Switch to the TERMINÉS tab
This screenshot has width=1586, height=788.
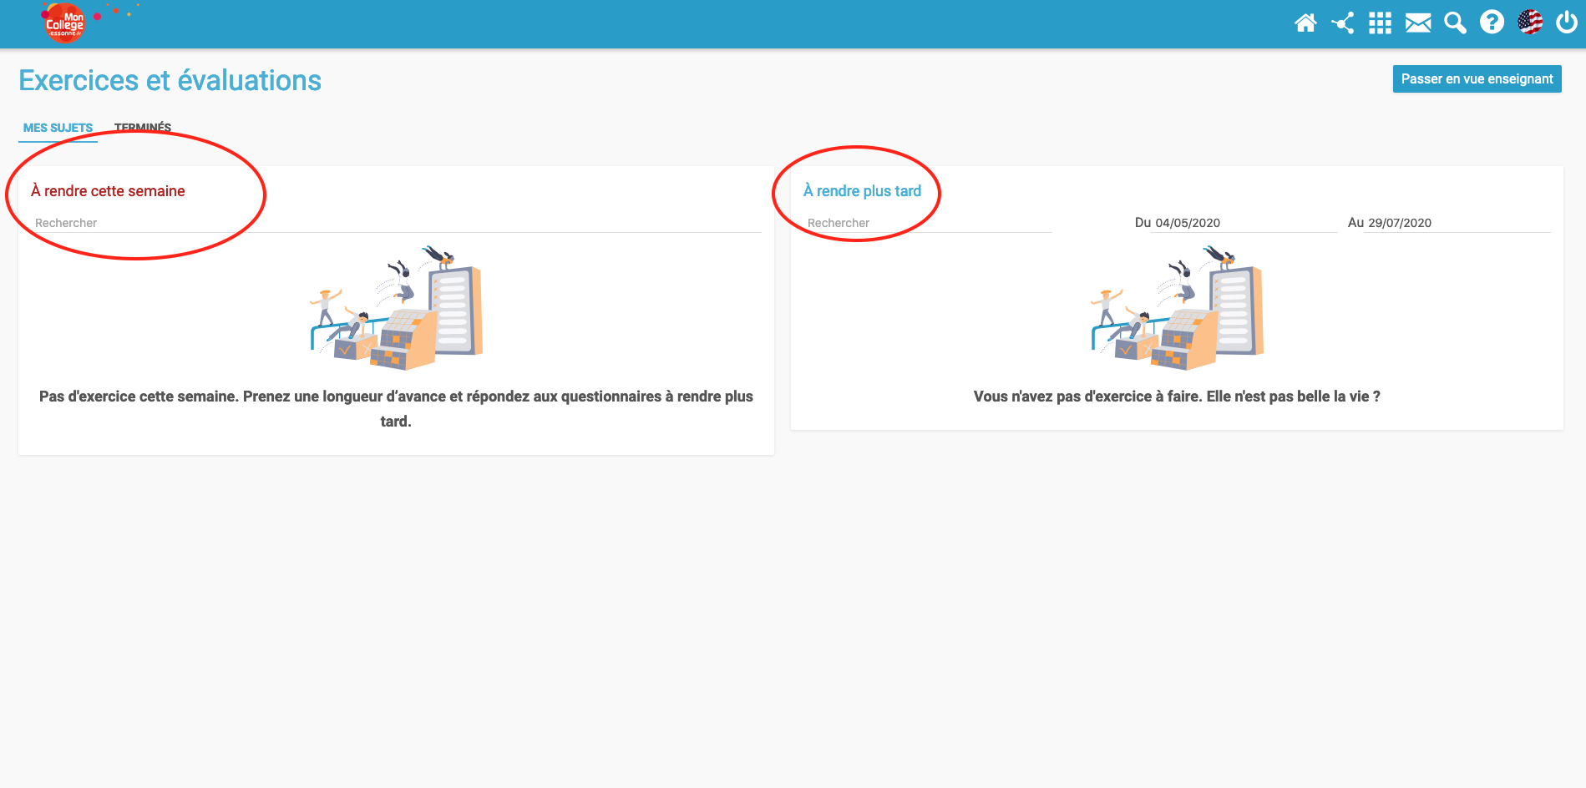click(143, 128)
